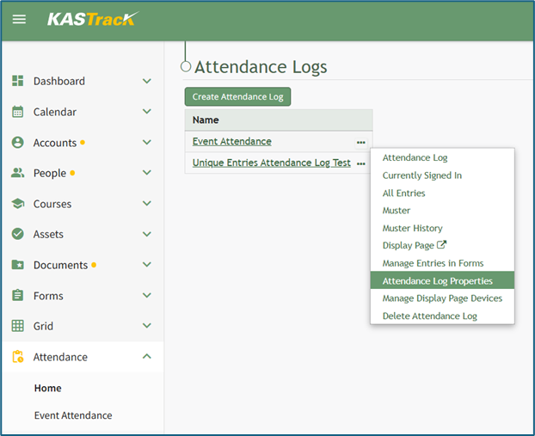Click the Courses graduation cap icon

[17, 204]
